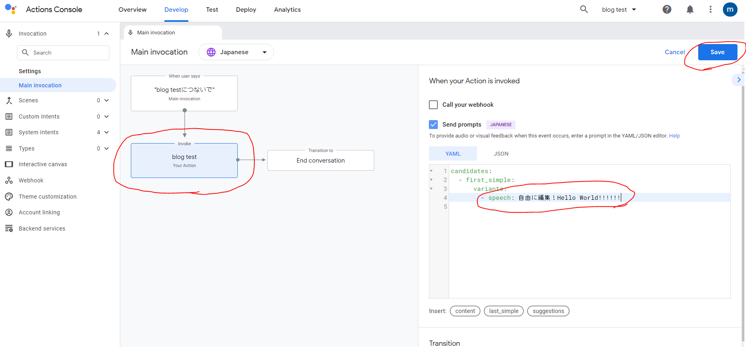Click the Scenes icon in sidebar
The height and width of the screenshot is (347, 746).
9,100
